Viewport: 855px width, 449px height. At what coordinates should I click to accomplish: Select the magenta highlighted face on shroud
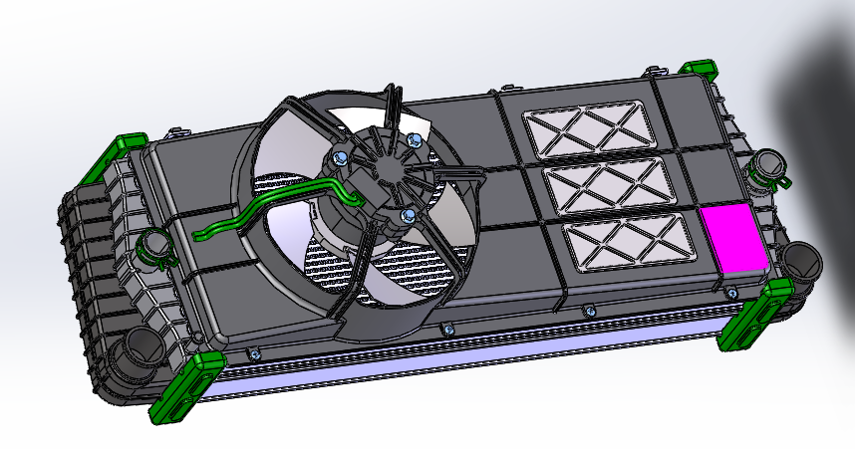pos(734,237)
